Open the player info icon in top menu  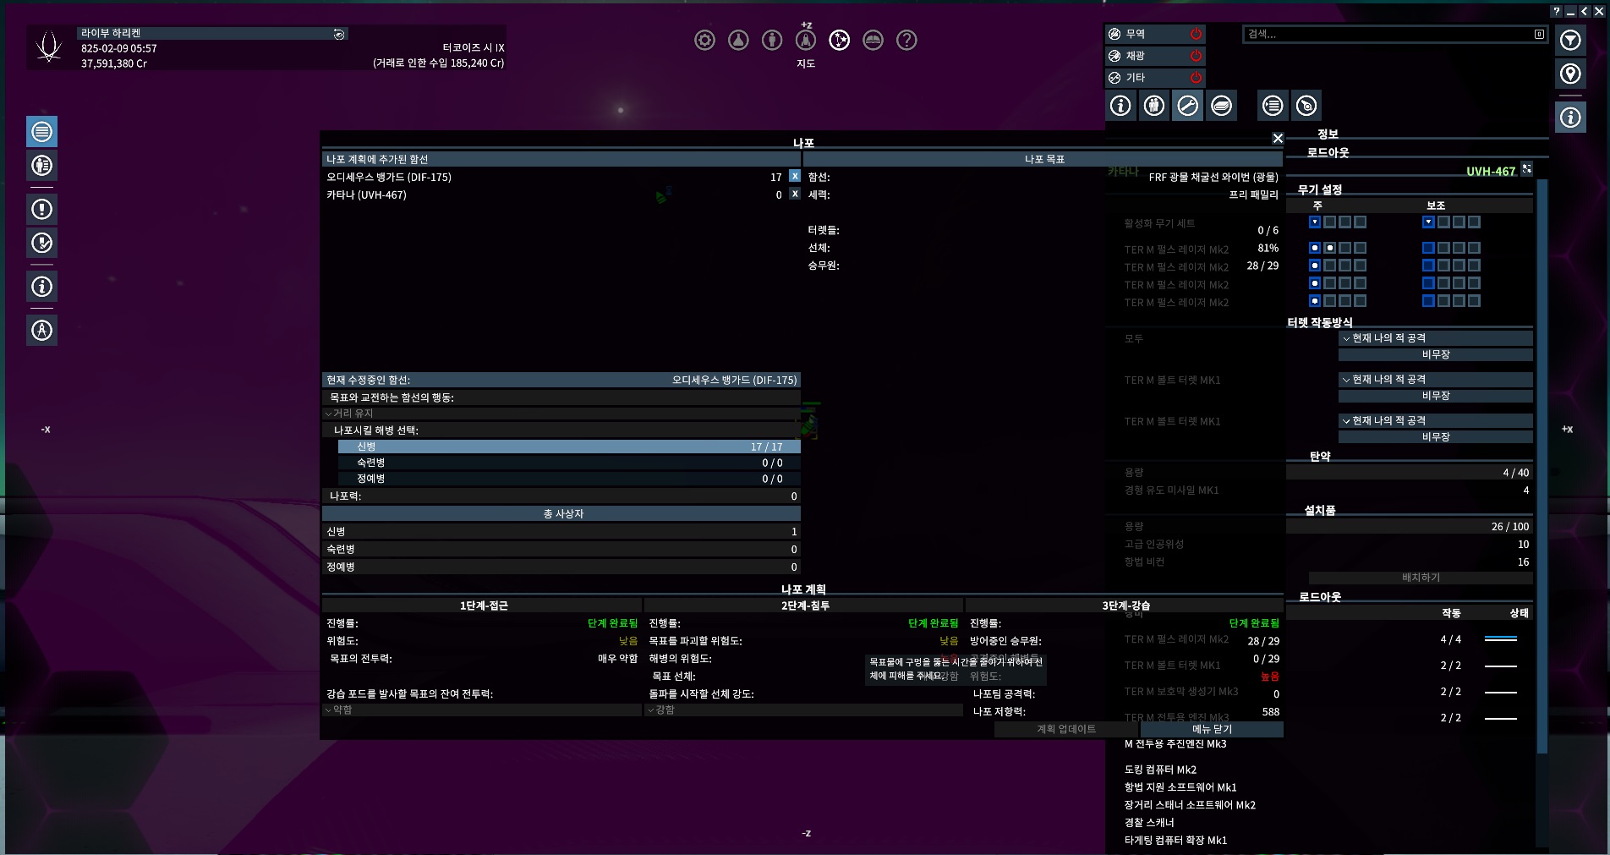coord(772,40)
